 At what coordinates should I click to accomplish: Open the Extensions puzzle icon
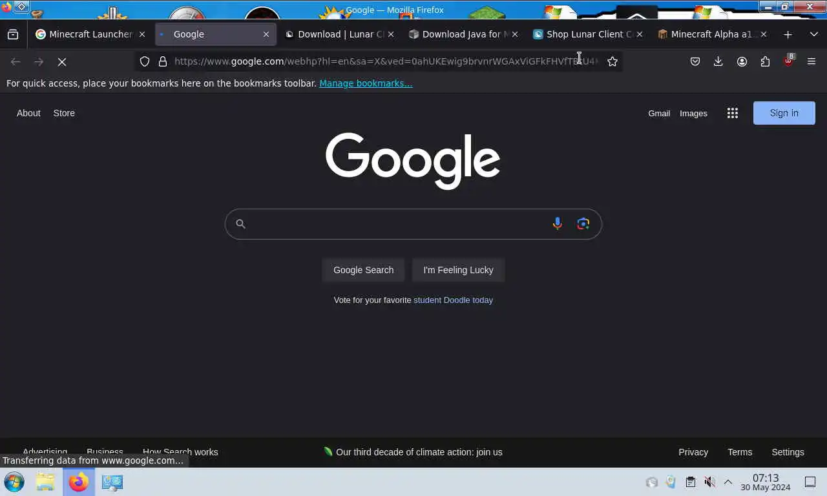765,61
